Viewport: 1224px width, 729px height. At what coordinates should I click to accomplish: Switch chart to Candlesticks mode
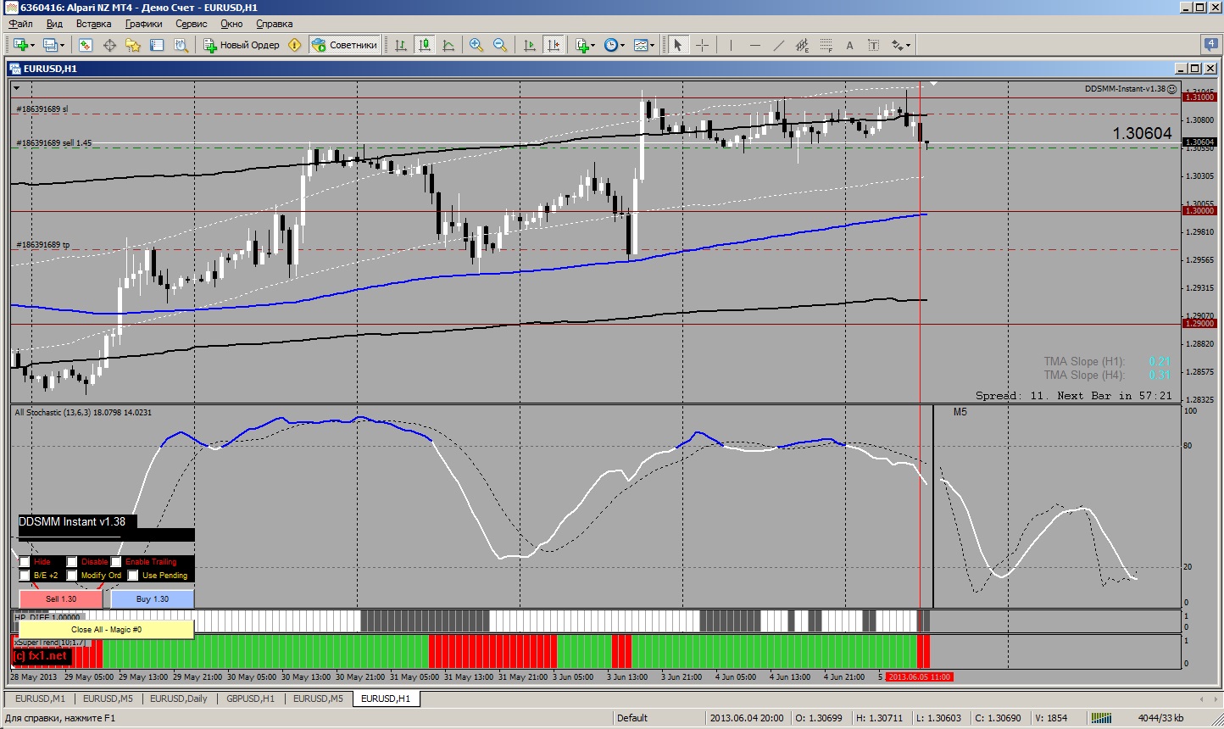(425, 45)
